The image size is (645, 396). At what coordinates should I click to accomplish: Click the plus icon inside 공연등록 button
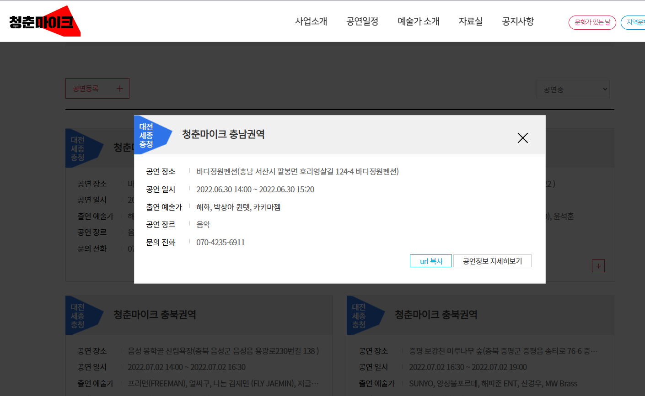120,89
